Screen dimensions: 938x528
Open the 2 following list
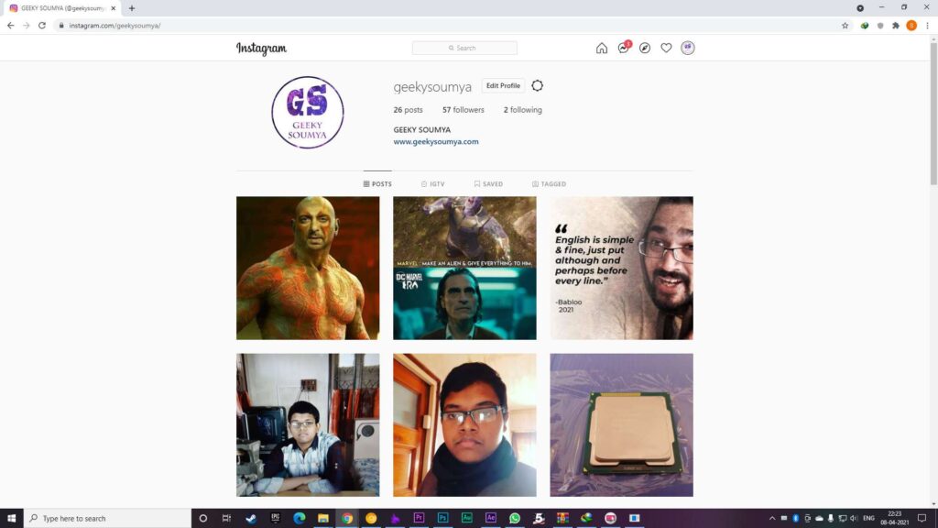[522, 110]
